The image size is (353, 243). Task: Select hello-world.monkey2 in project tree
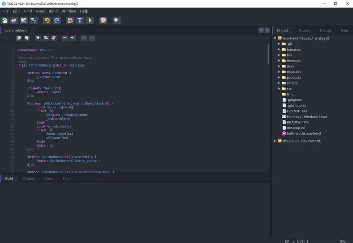click(304, 133)
